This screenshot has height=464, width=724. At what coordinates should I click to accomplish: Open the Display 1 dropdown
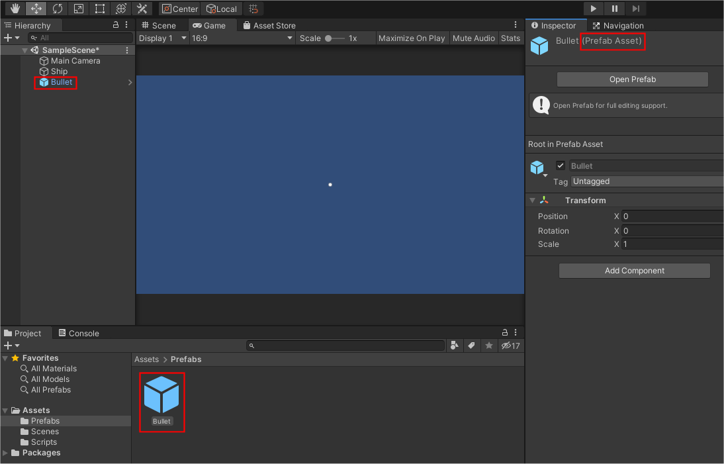click(x=163, y=38)
